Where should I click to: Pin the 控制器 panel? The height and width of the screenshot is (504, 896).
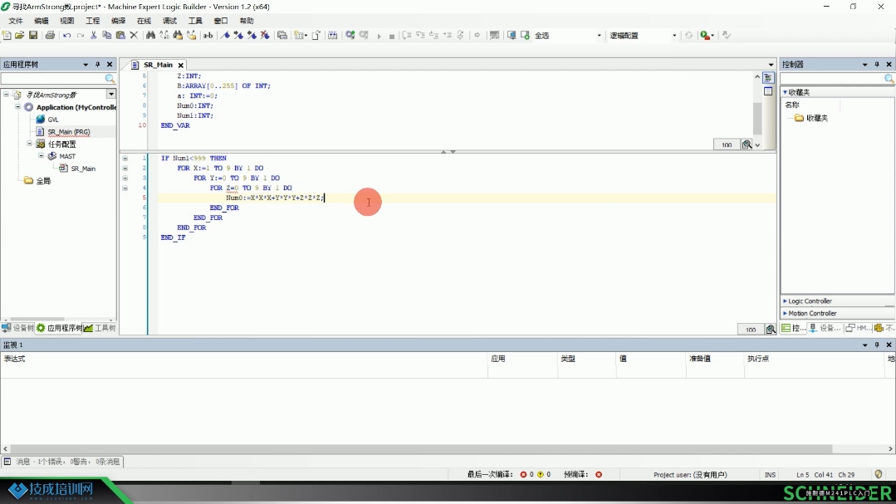click(x=877, y=65)
